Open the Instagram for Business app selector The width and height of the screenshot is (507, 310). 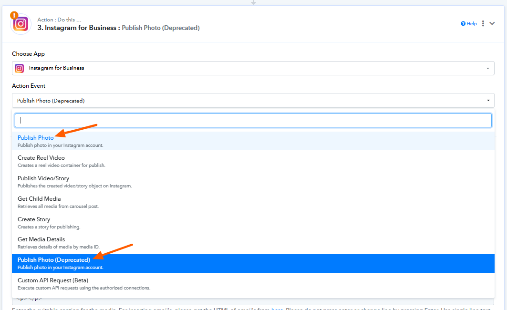[x=253, y=68]
